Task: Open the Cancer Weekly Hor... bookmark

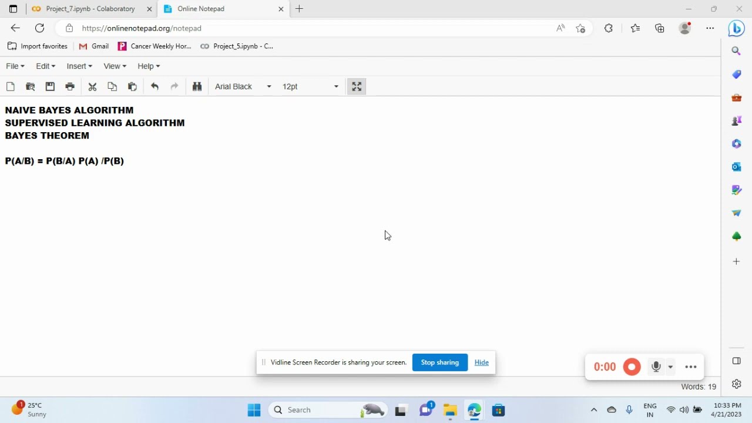Action: (155, 46)
